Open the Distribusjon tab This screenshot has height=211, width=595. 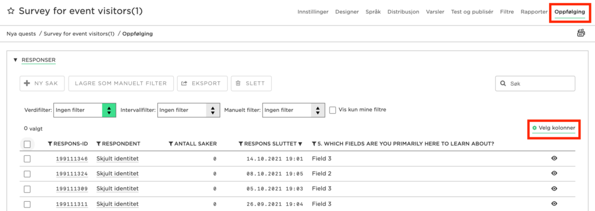pyautogui.click(x=403, y=12)
